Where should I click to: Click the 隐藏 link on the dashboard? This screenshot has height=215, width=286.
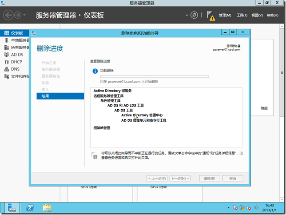click(264, 108)
